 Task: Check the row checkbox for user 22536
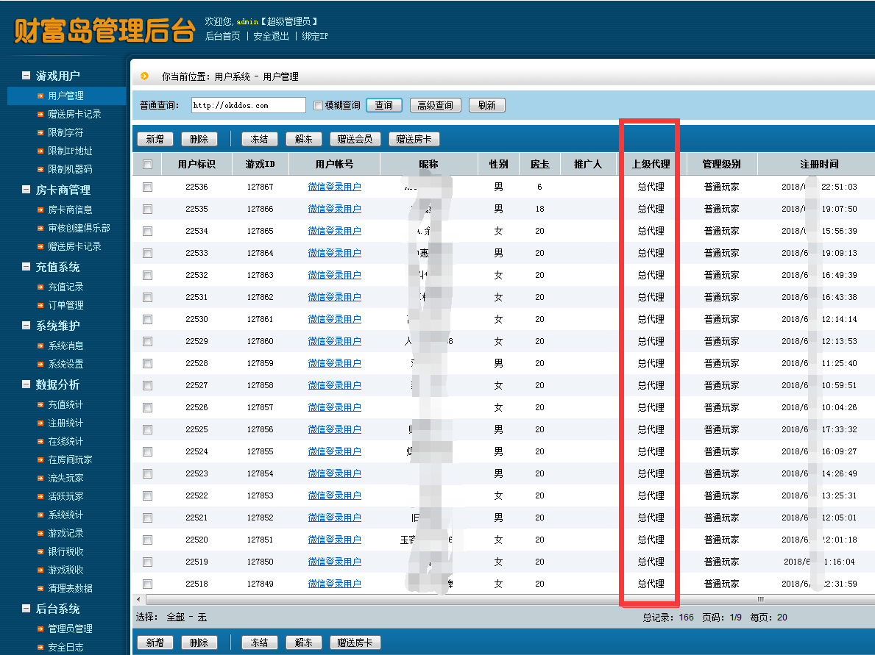coord(147,186)
